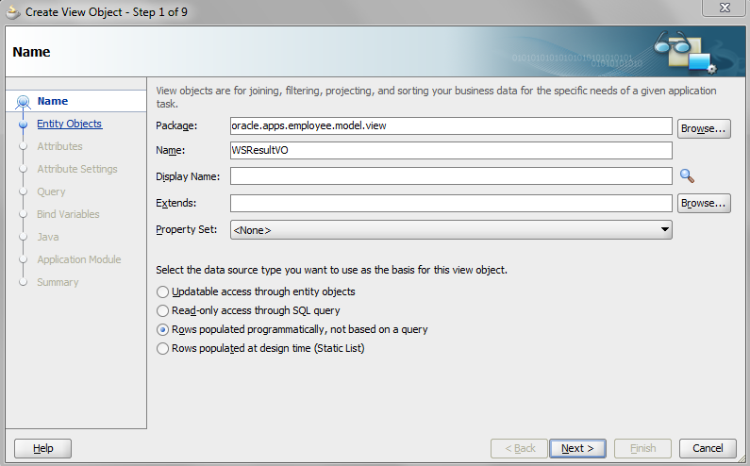The height and width of the screenshot is (466, 750).
Task: Open Help for this wizard
Action: pos(43,448)
